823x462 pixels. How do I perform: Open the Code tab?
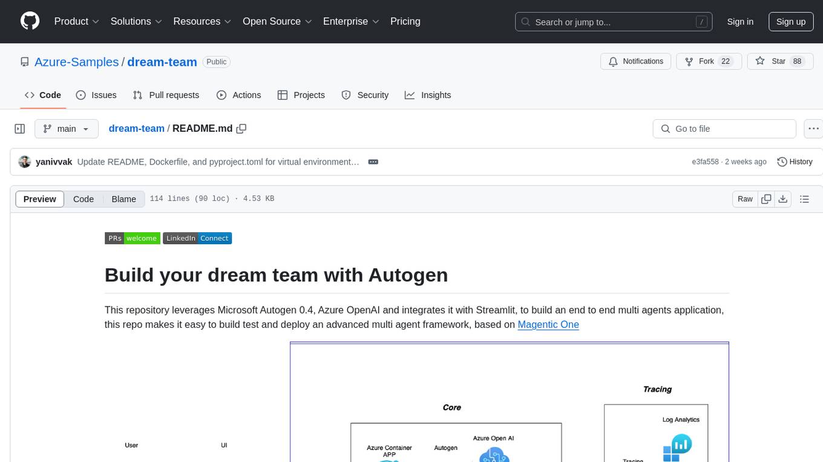tap(43, 95)
